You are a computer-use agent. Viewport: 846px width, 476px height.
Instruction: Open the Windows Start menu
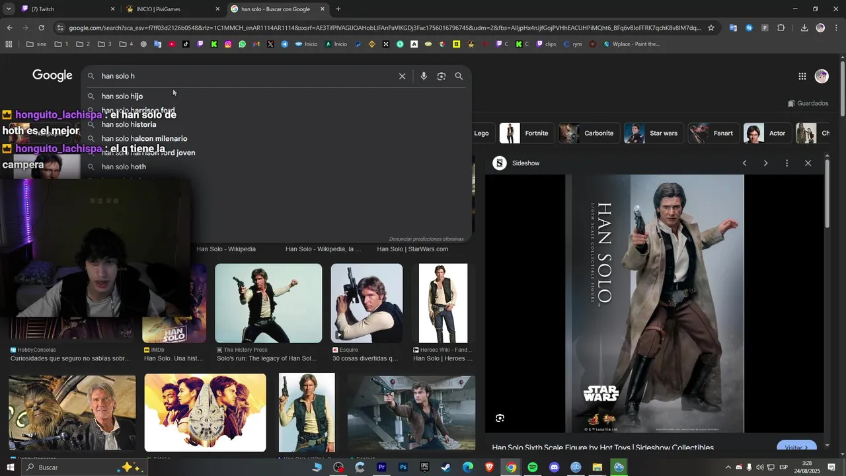[11, 467]
